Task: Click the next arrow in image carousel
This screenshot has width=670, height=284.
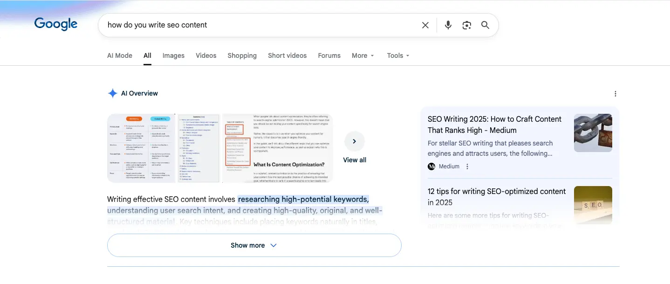Action: [x=354, y=141]
